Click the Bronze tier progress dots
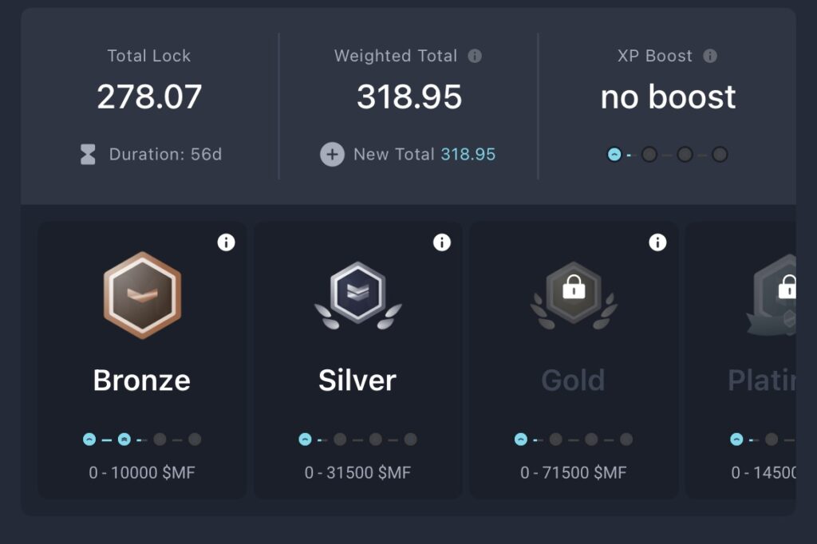817x544 pixels. tap(142, 439)
